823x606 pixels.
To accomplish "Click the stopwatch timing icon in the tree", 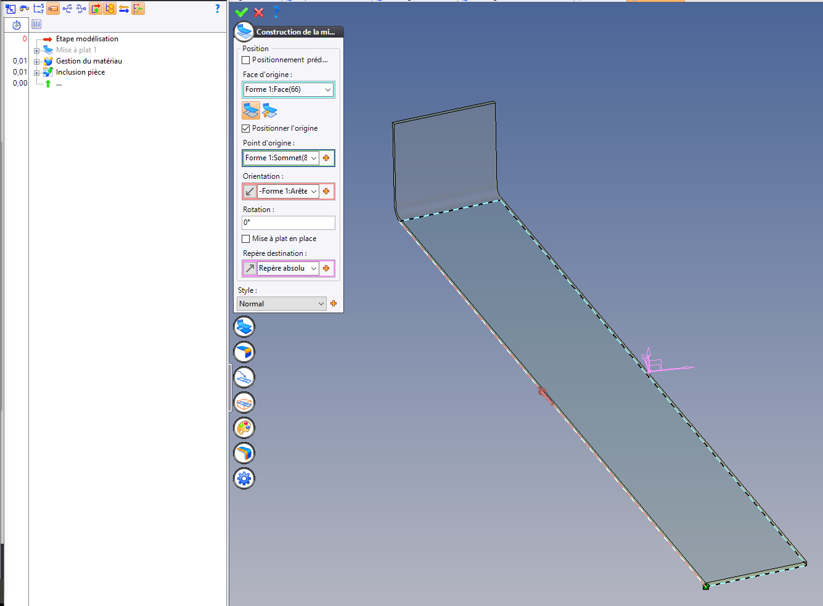I will click(x=17, y=25).
